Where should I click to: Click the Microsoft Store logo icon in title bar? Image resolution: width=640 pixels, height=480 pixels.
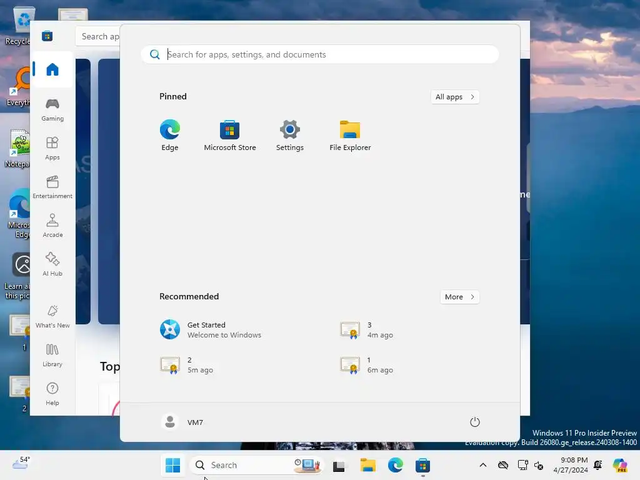pyautogui.click(x=47, y=36)
